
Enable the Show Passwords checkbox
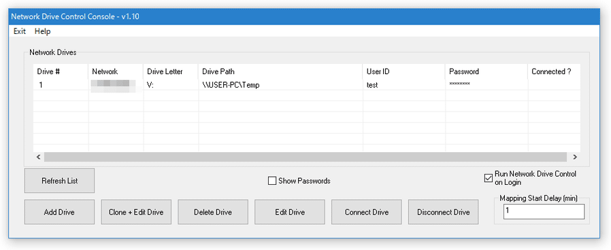point(272,181)
